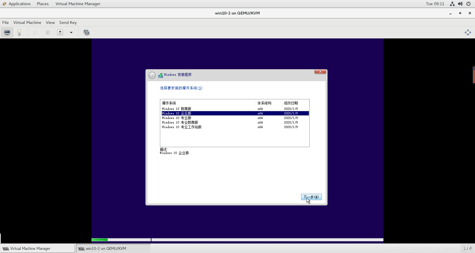The width and height of the screenshot is (475, 253).
Task: Select Windows 10 专业版 row
Action: [x=235, y=118]
